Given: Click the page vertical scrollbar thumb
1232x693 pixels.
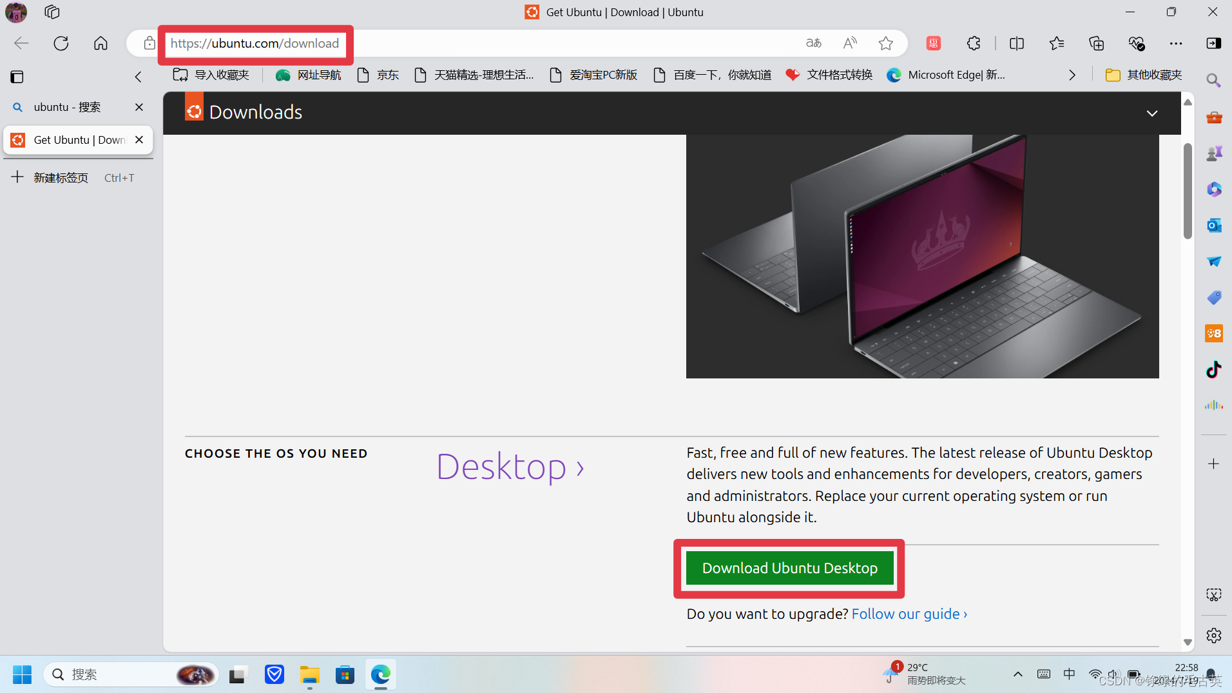Looking at the screenshot, I should pos(1188,191).
